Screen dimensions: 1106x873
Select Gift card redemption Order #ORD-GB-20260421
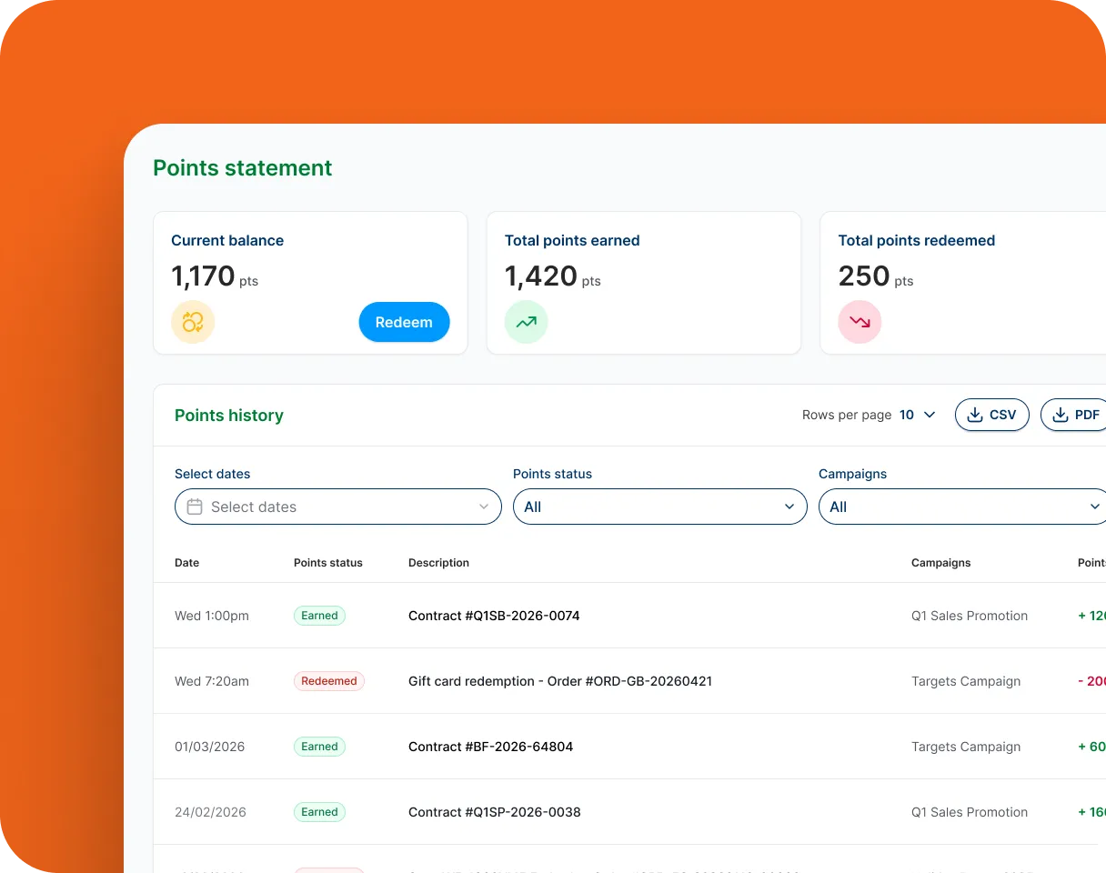coord(560,681)
